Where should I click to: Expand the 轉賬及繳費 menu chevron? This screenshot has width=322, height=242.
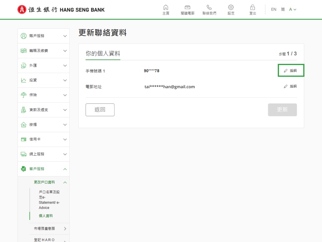pos(65,51)
